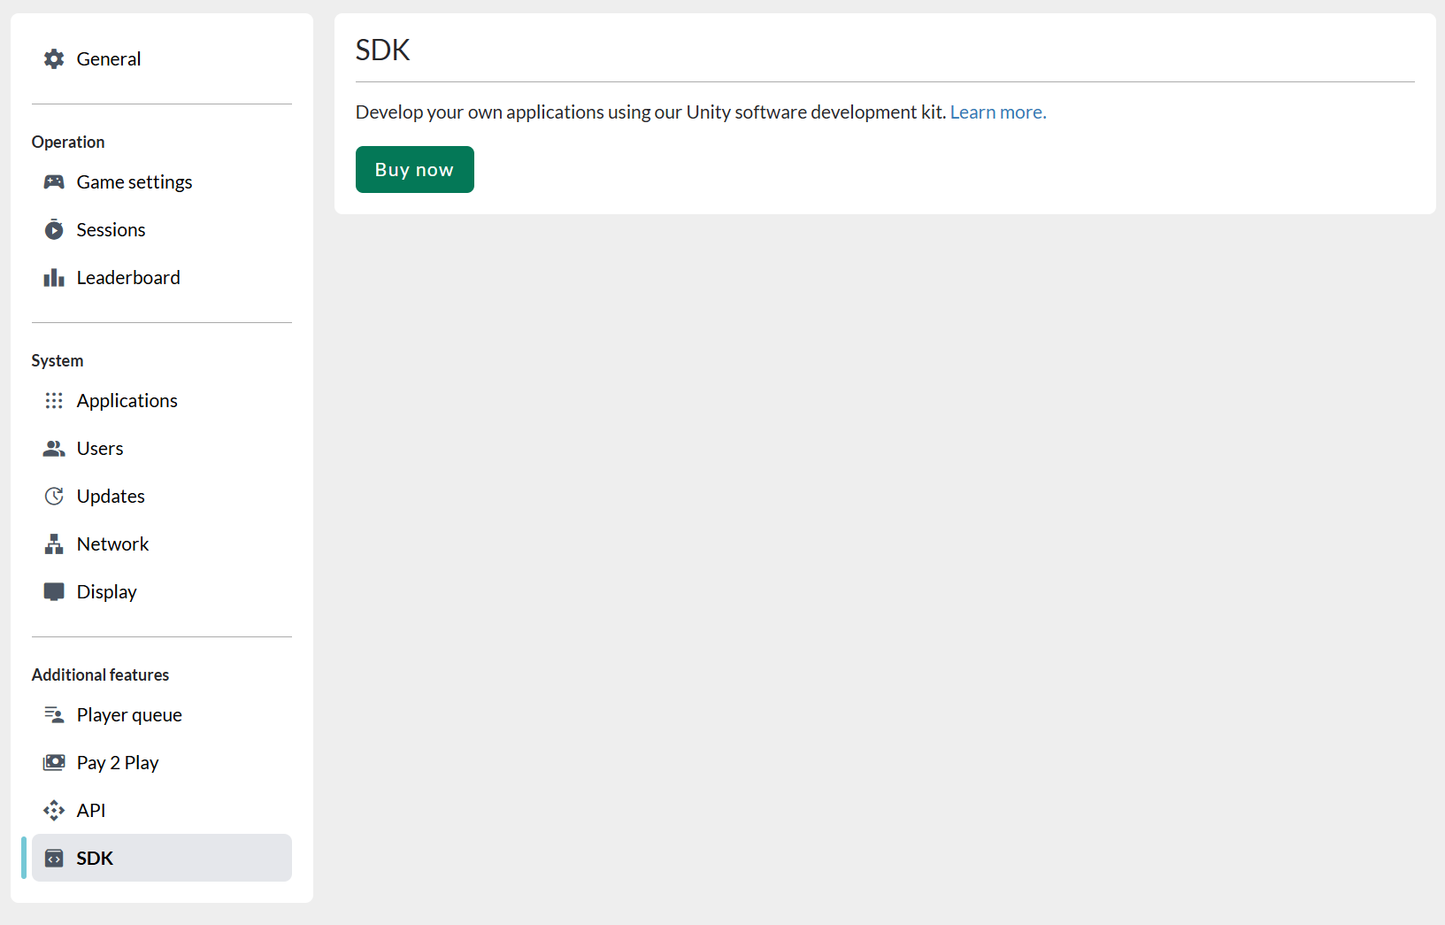Select the SDK code icon

click(x=54, y=858)
